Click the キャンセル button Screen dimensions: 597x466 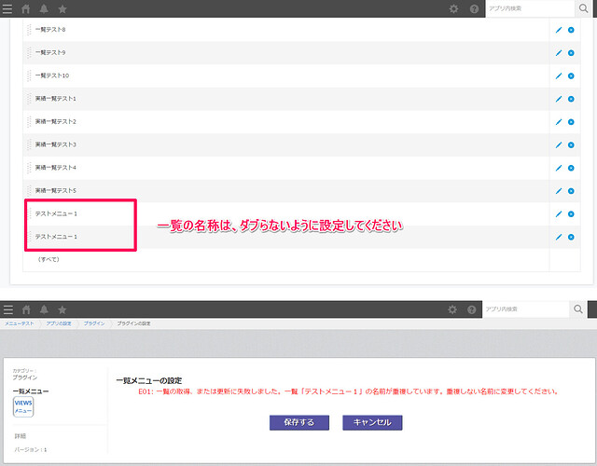click(372, 422)
